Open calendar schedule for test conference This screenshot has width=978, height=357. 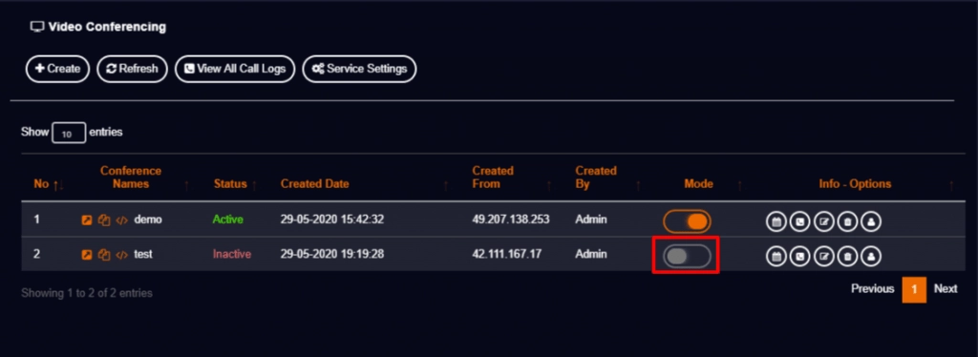pos(776,256)
